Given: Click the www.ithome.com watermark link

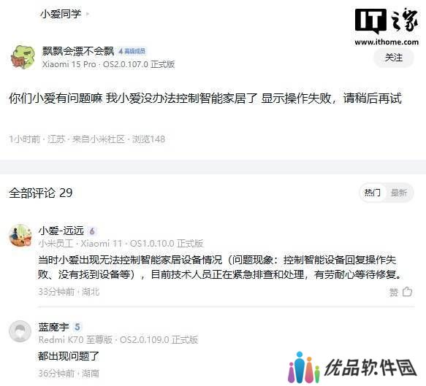Looking at the screenshot, I should 387,42.
